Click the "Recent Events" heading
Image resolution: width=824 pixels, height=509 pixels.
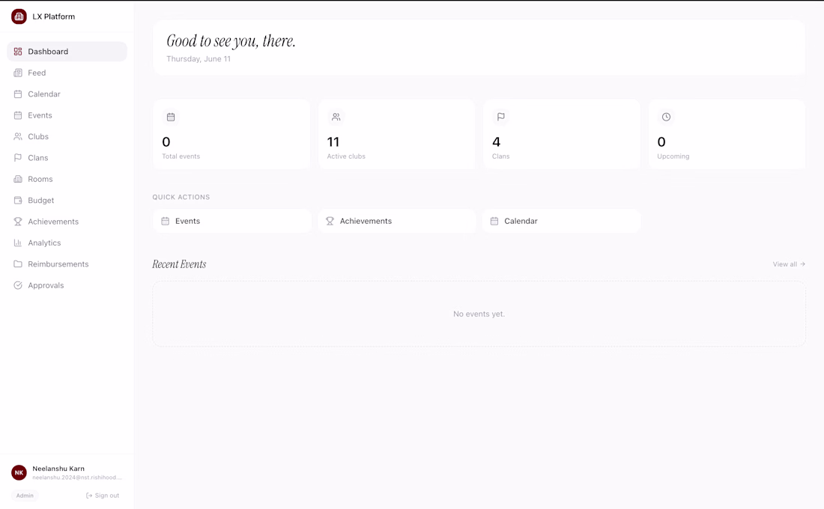(x=179, y=264)
